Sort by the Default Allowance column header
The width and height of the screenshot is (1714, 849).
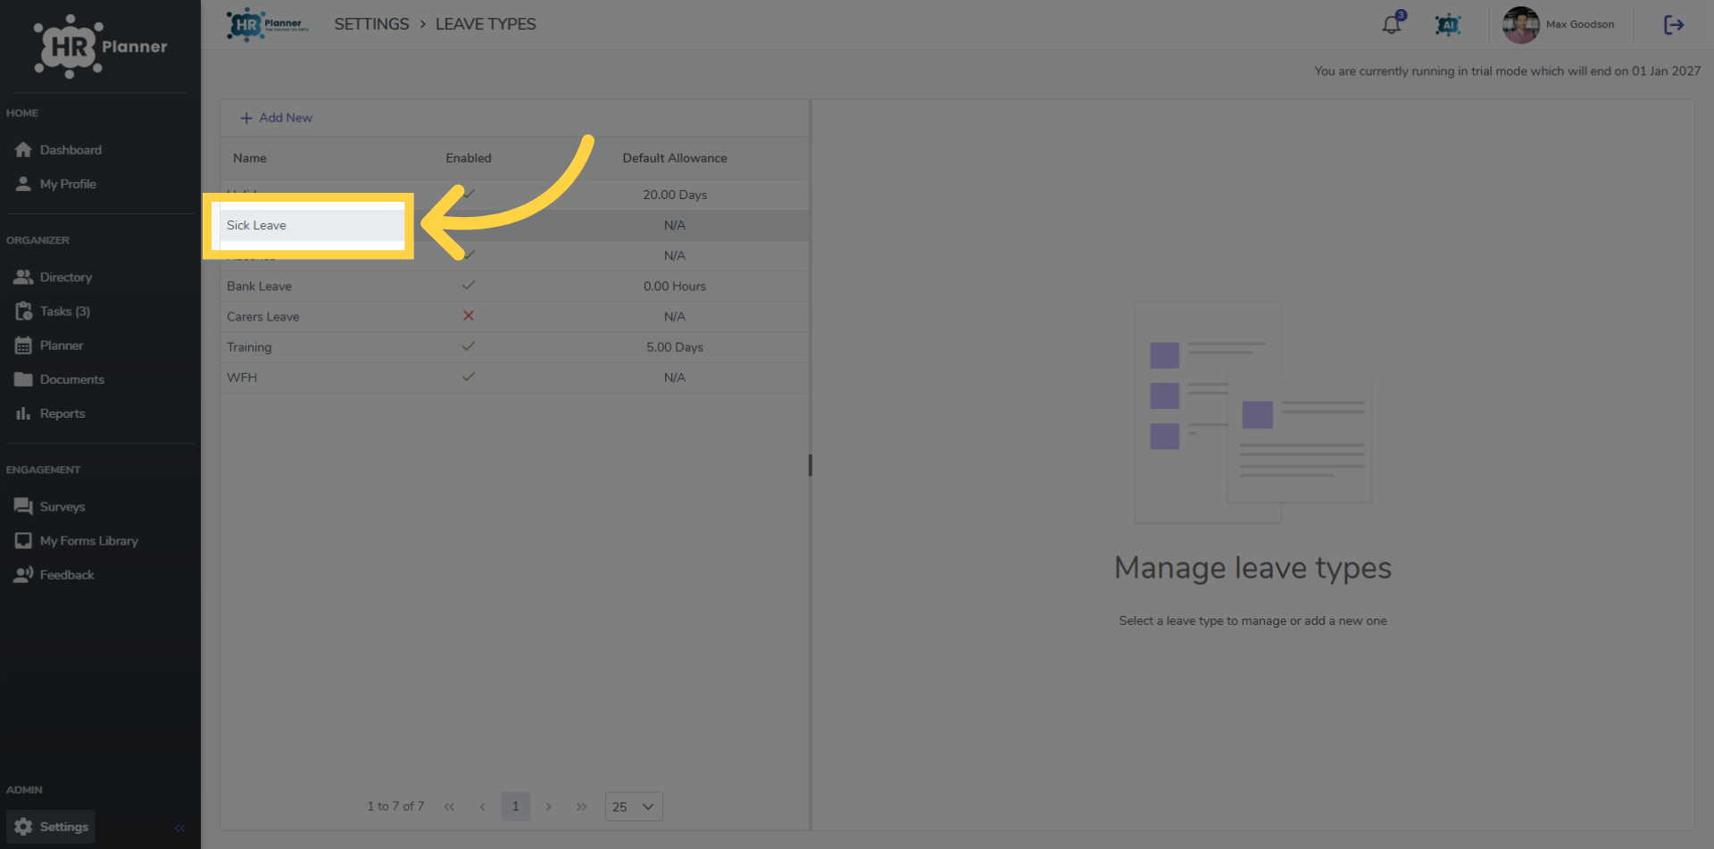point(675,158)
